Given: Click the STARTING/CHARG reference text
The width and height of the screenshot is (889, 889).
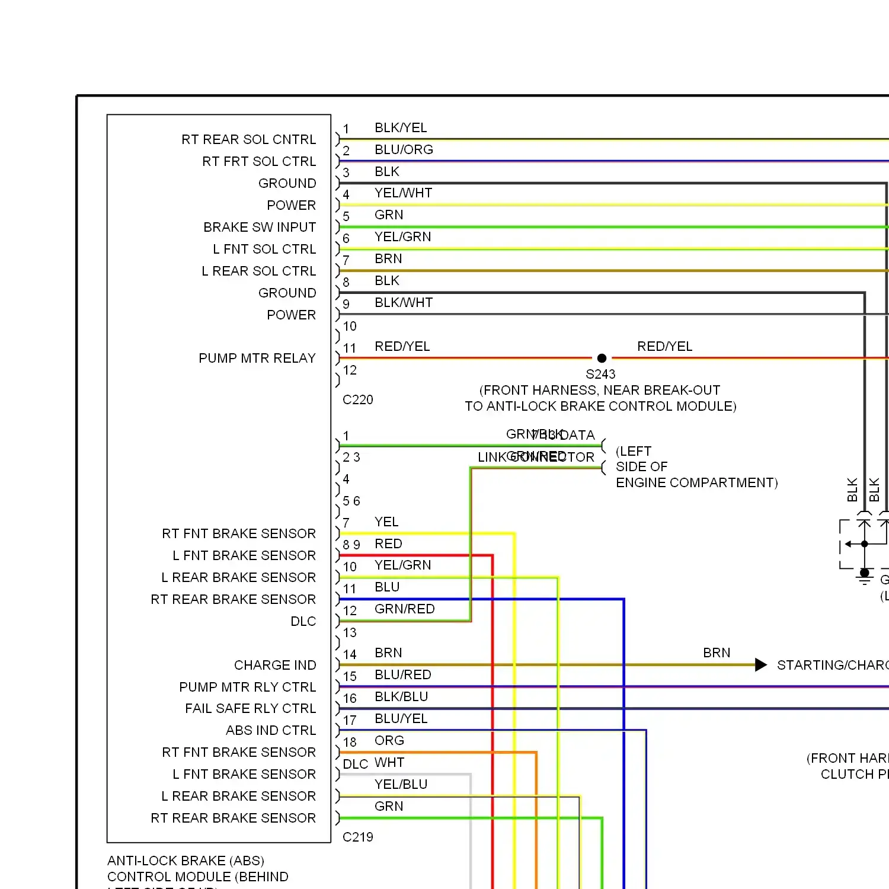Looking at the screenshot, I should click(833, 665).
